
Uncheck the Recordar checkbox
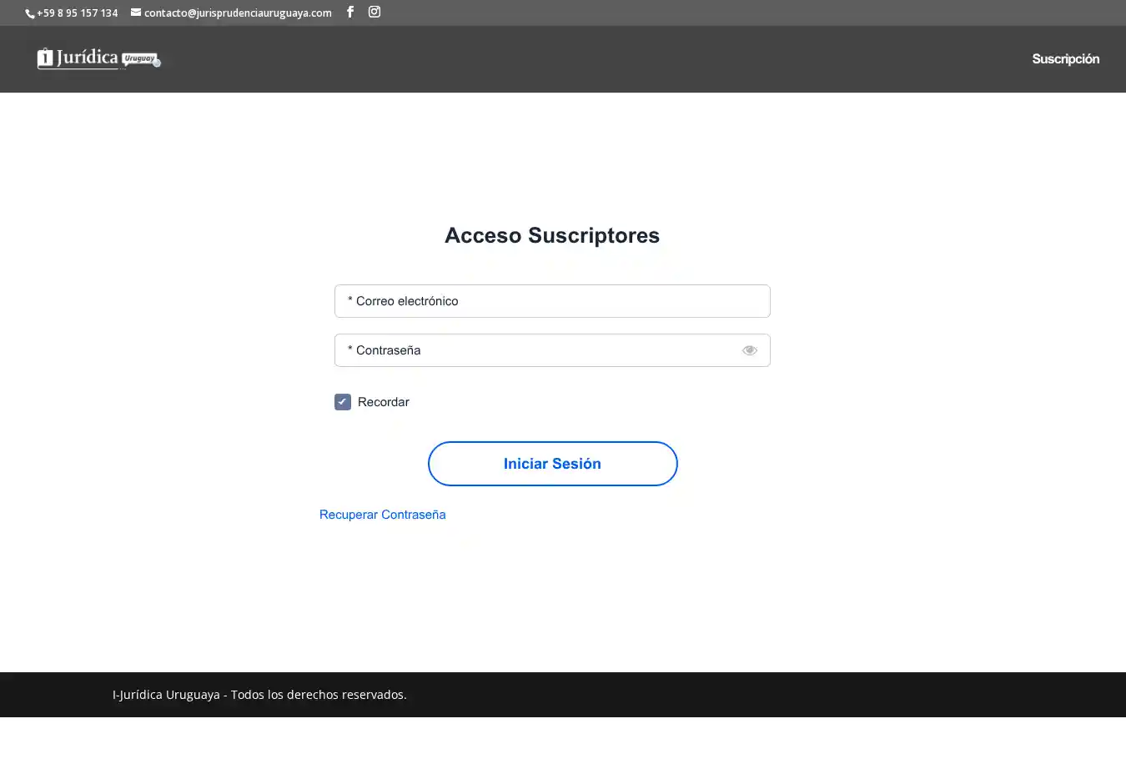coord(343,402)
